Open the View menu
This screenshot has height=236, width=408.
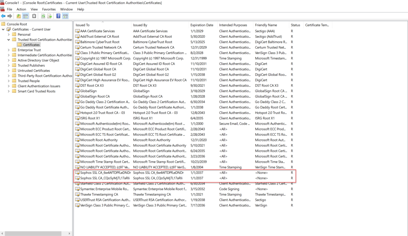point(34,10)
